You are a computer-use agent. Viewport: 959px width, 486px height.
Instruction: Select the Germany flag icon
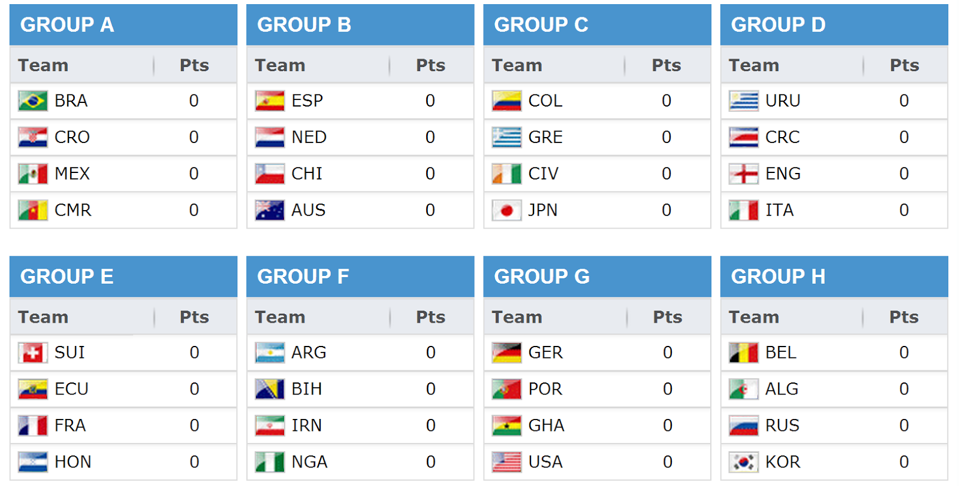coord(506,353)
